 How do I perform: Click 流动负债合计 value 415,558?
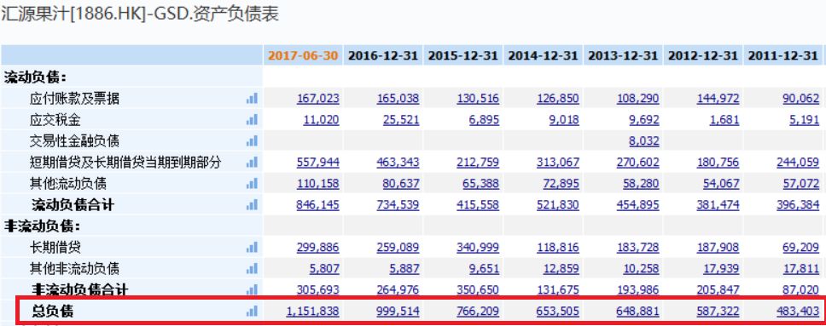479,205
